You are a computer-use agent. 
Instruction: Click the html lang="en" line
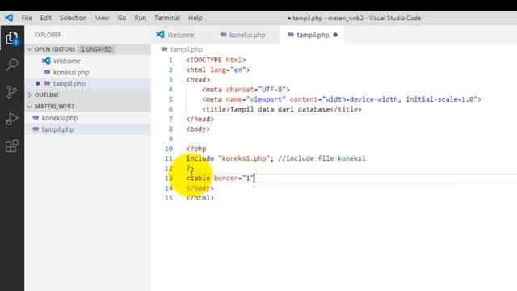(x=218, y=70)
